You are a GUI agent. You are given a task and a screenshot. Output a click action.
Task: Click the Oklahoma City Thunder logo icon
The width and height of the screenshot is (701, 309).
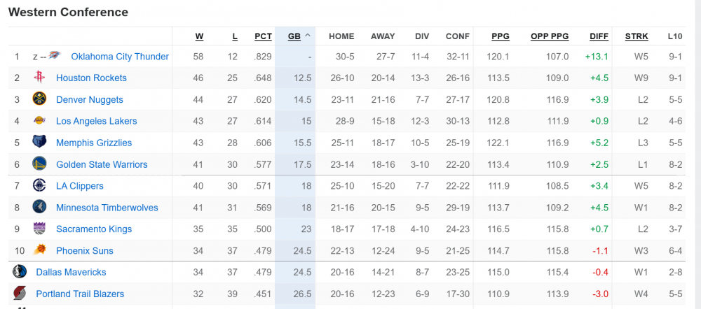[x=56, y=56]
